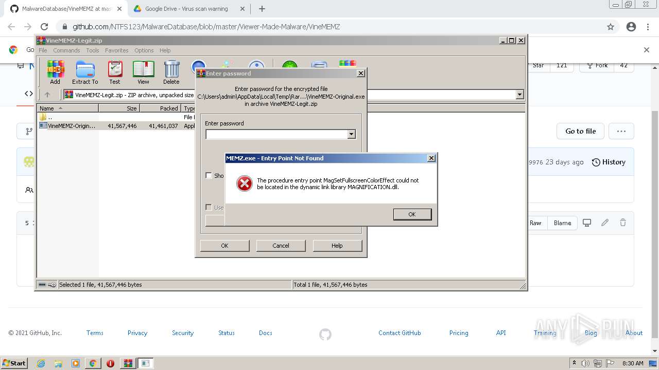Click the Raw button
The height and width of the screenshot is (370, 659).
(535, 223)
